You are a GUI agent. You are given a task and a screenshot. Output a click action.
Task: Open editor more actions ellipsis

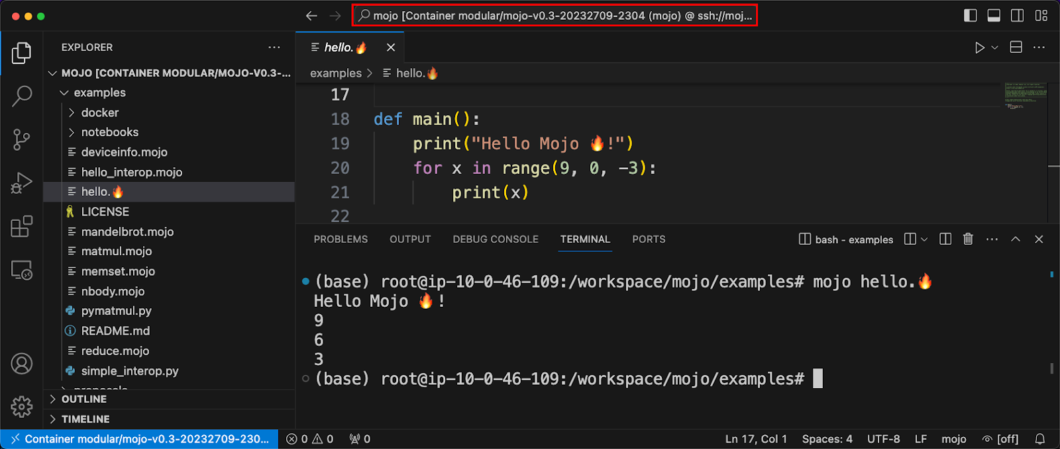1039,48
